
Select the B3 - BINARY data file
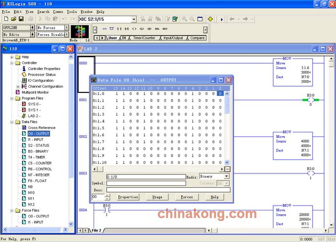(38, 151)
